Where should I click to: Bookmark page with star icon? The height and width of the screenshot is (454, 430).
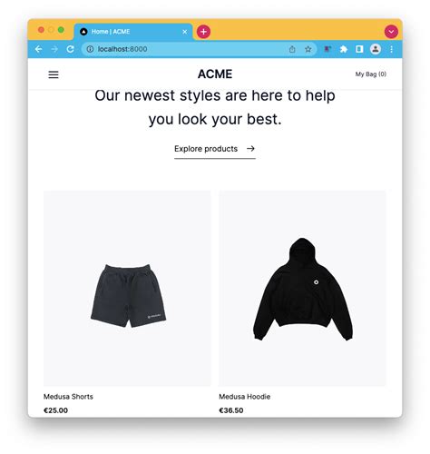308,49
